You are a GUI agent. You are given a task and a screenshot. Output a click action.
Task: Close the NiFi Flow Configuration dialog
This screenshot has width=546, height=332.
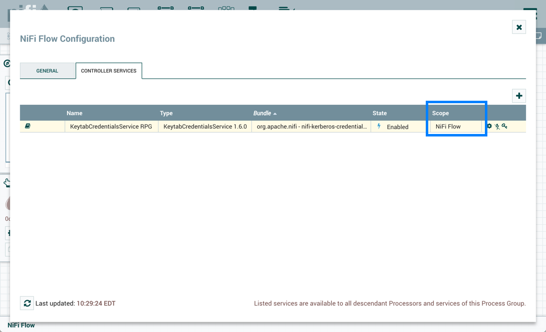click(x=519, y=27)
